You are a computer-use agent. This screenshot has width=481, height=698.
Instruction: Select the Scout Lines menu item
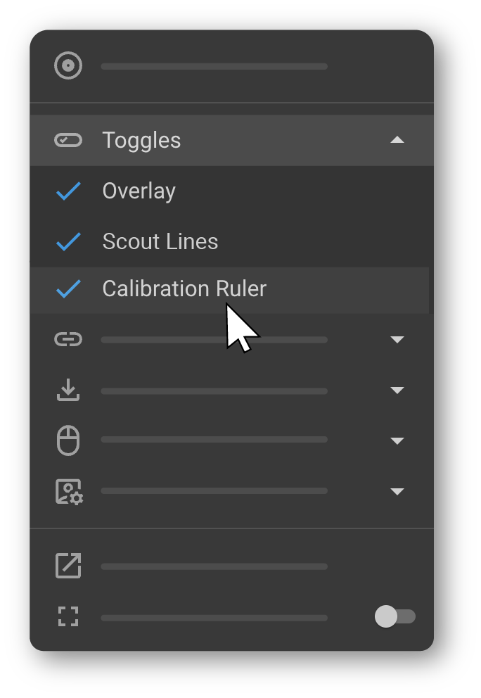160,241
